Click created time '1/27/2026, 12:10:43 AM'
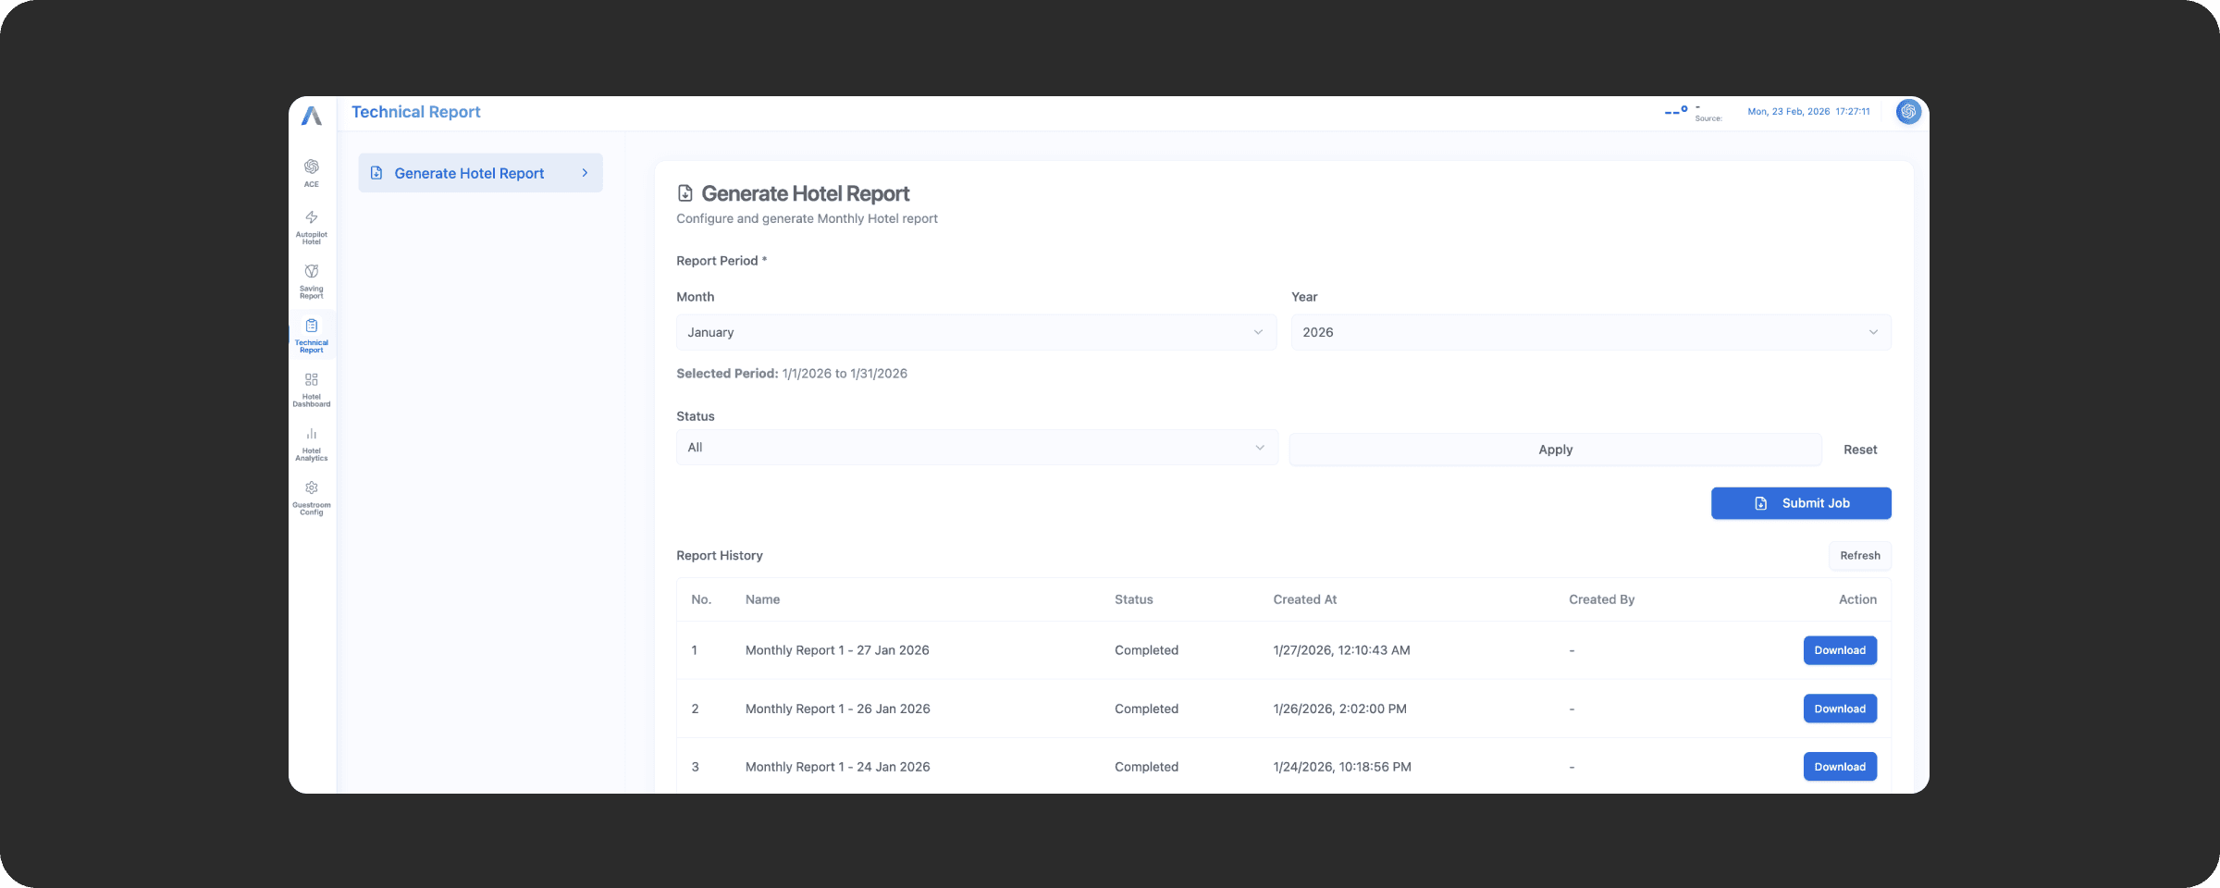This screenshot has height=888, width=2220. (1341, 650)
